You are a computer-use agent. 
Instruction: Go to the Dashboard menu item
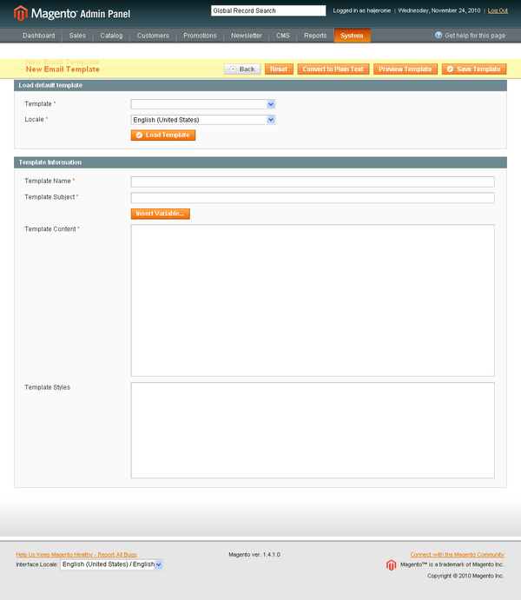coord(38,36)
